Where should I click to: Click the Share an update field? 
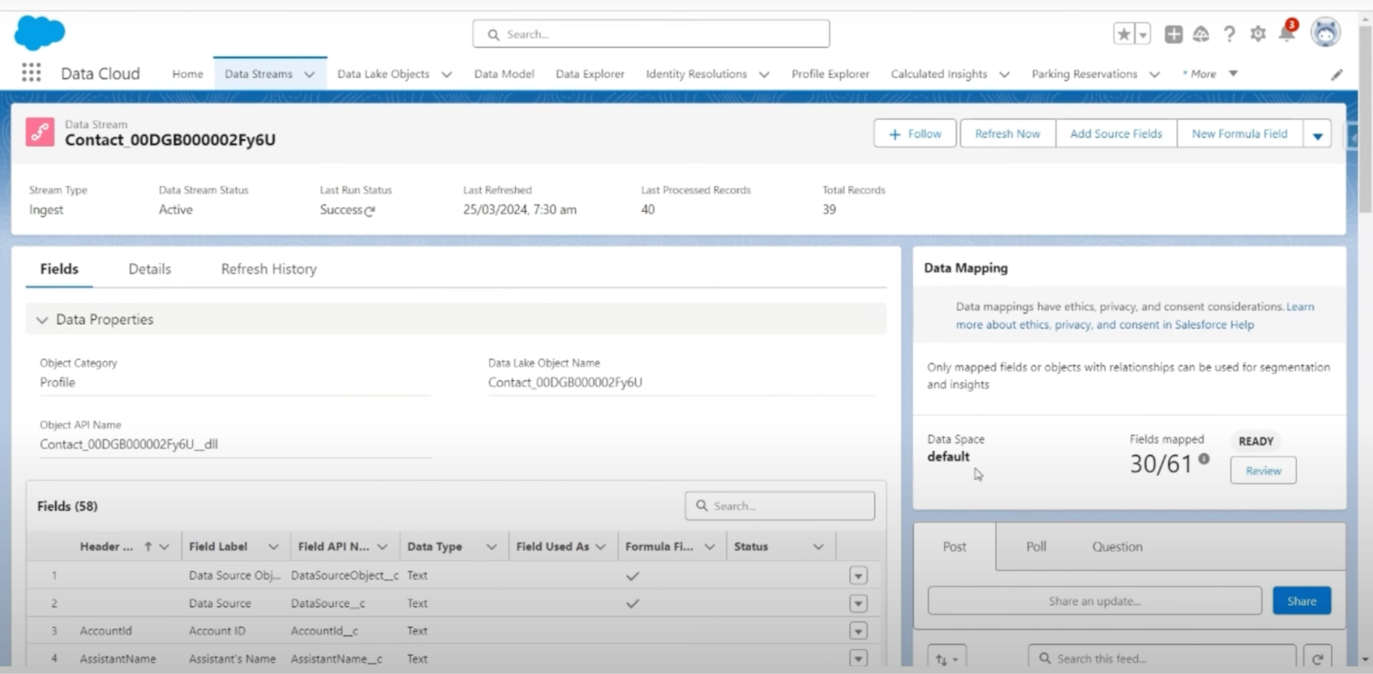tap(1094, 601)
